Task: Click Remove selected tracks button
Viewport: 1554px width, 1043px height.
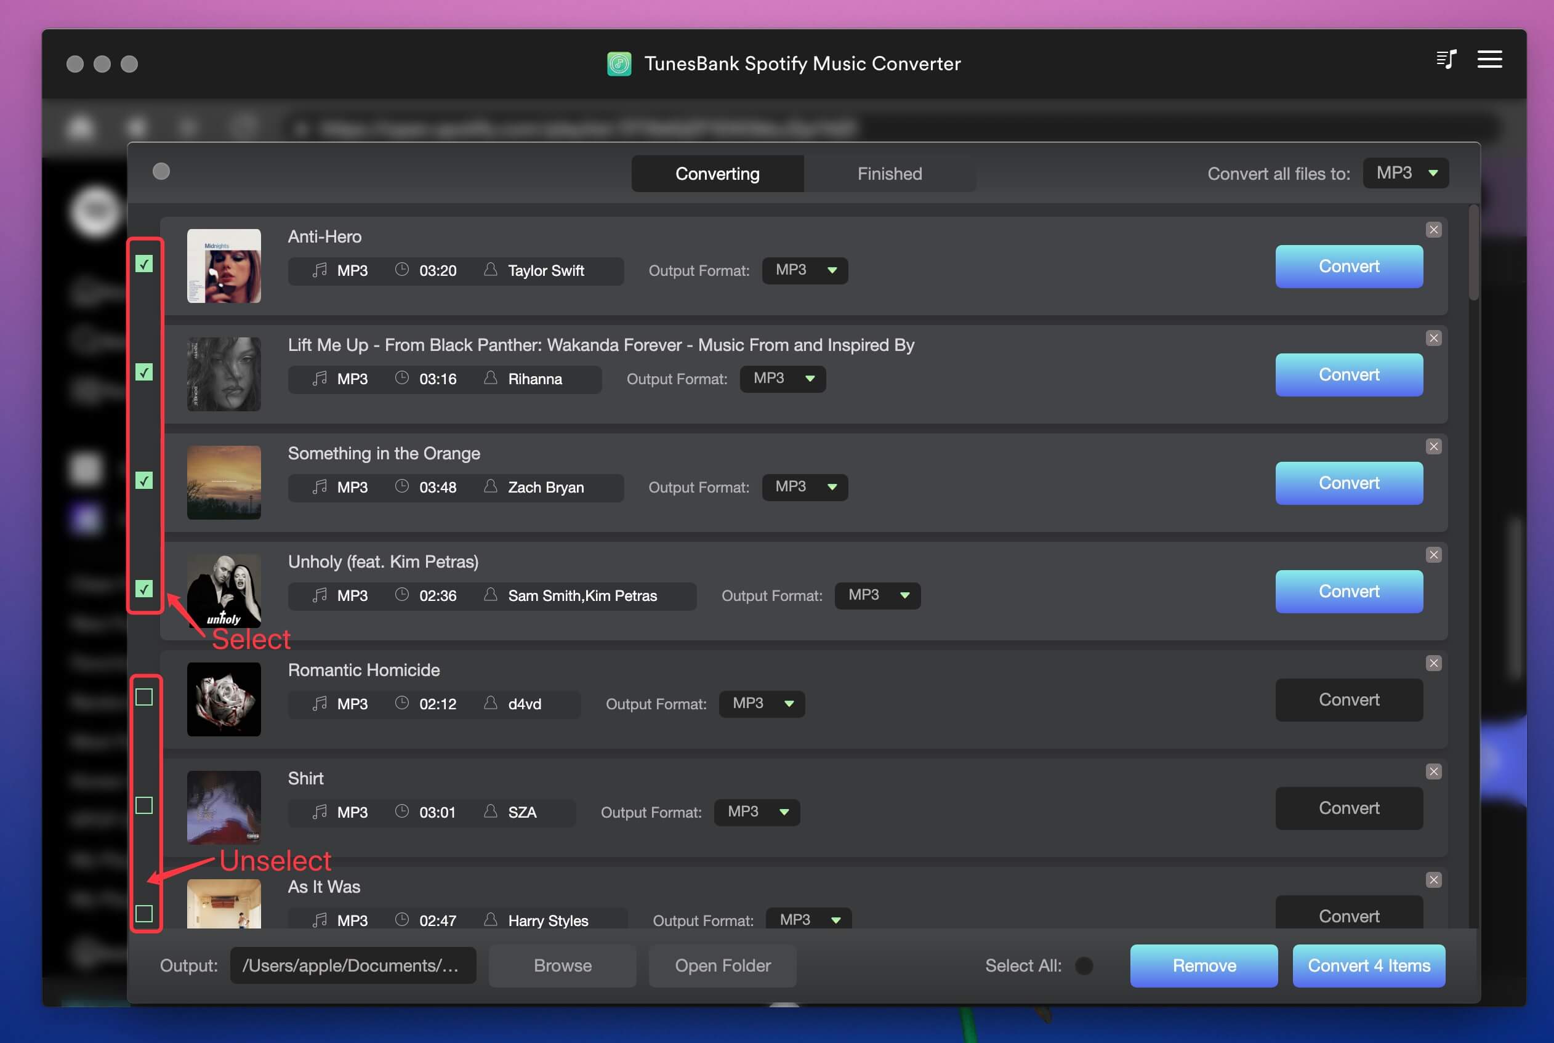Action: 1204,965
